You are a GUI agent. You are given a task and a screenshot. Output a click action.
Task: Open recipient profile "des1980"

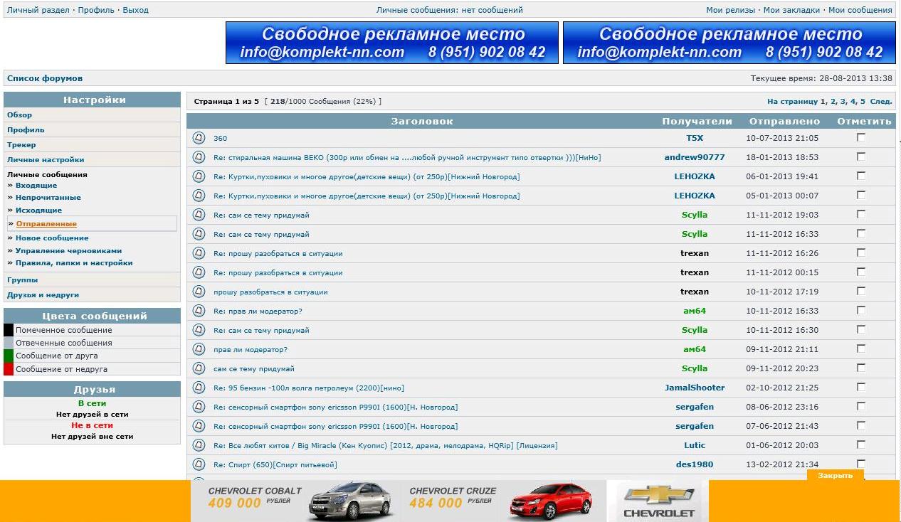coord(695,464)
